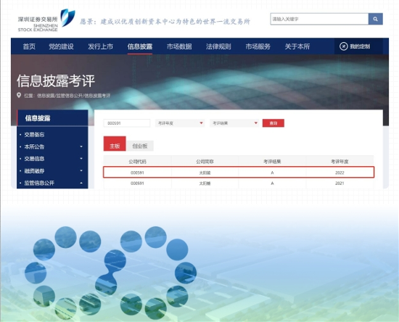Click the 交易备忘 sidebar link

click(x=34, y=135)
